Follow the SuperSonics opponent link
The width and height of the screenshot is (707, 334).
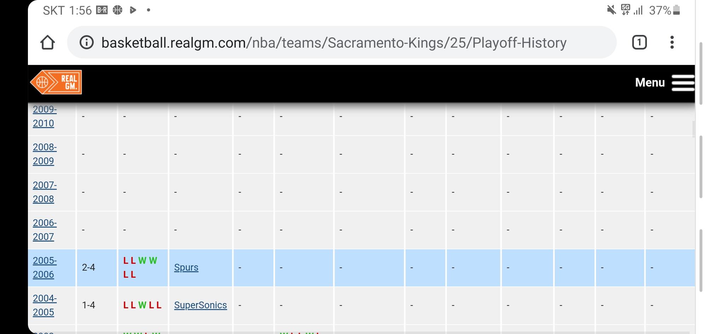coord(200,305)
